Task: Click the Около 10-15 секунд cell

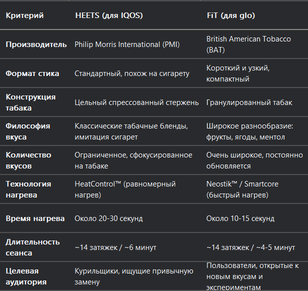Action: pyautogui.click(x=240, y=218)
